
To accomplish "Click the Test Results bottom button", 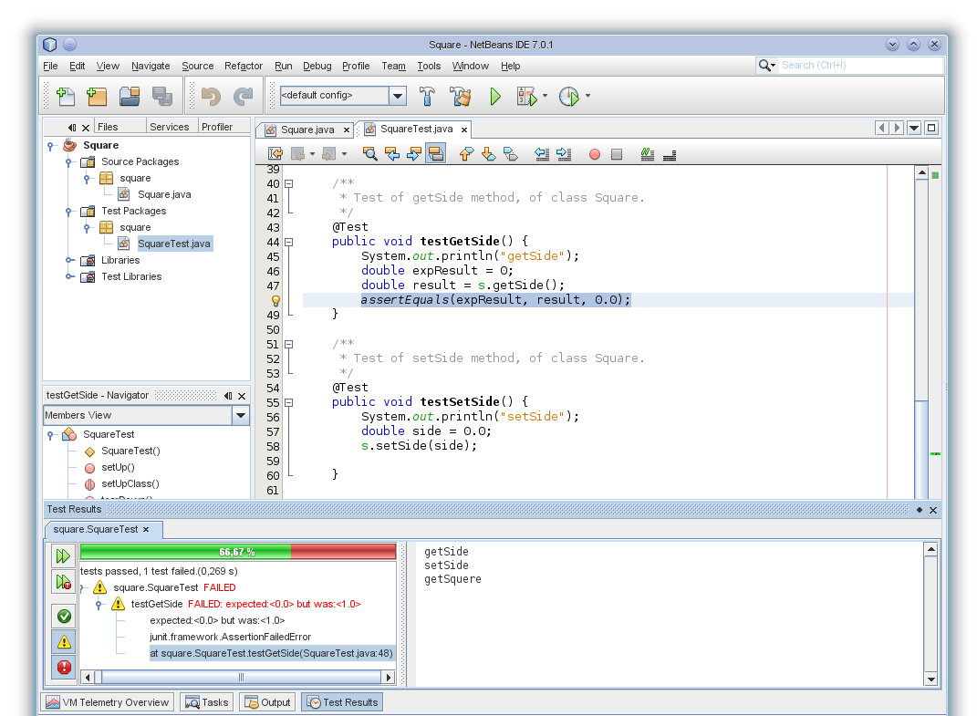I will pyautogui.click(x=343, y=702).
